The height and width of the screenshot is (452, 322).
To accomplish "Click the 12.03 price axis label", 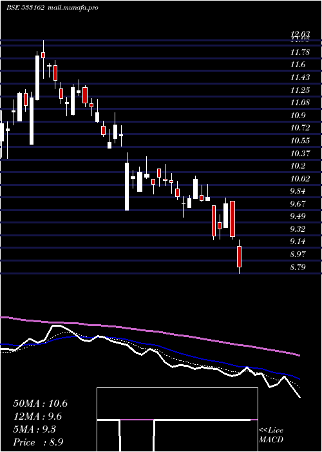I will [x=300, y=35].
